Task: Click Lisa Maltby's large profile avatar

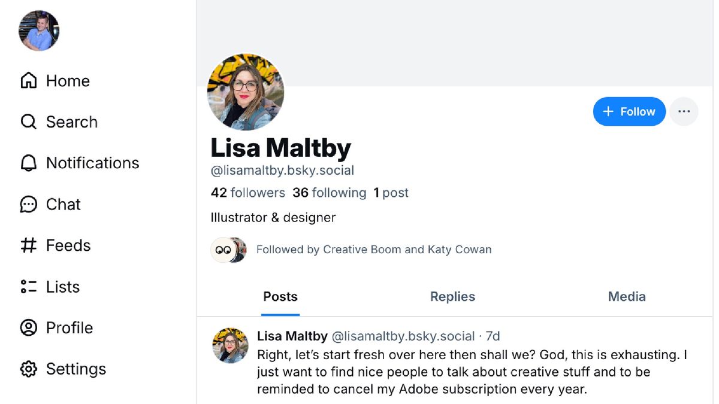Action: pyautogui.click(x=246, y=92)
